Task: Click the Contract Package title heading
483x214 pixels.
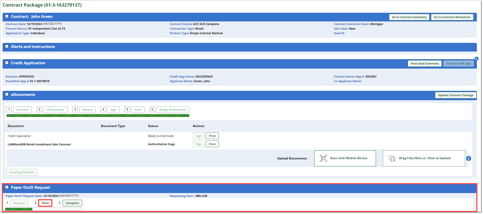Action: 42,5
